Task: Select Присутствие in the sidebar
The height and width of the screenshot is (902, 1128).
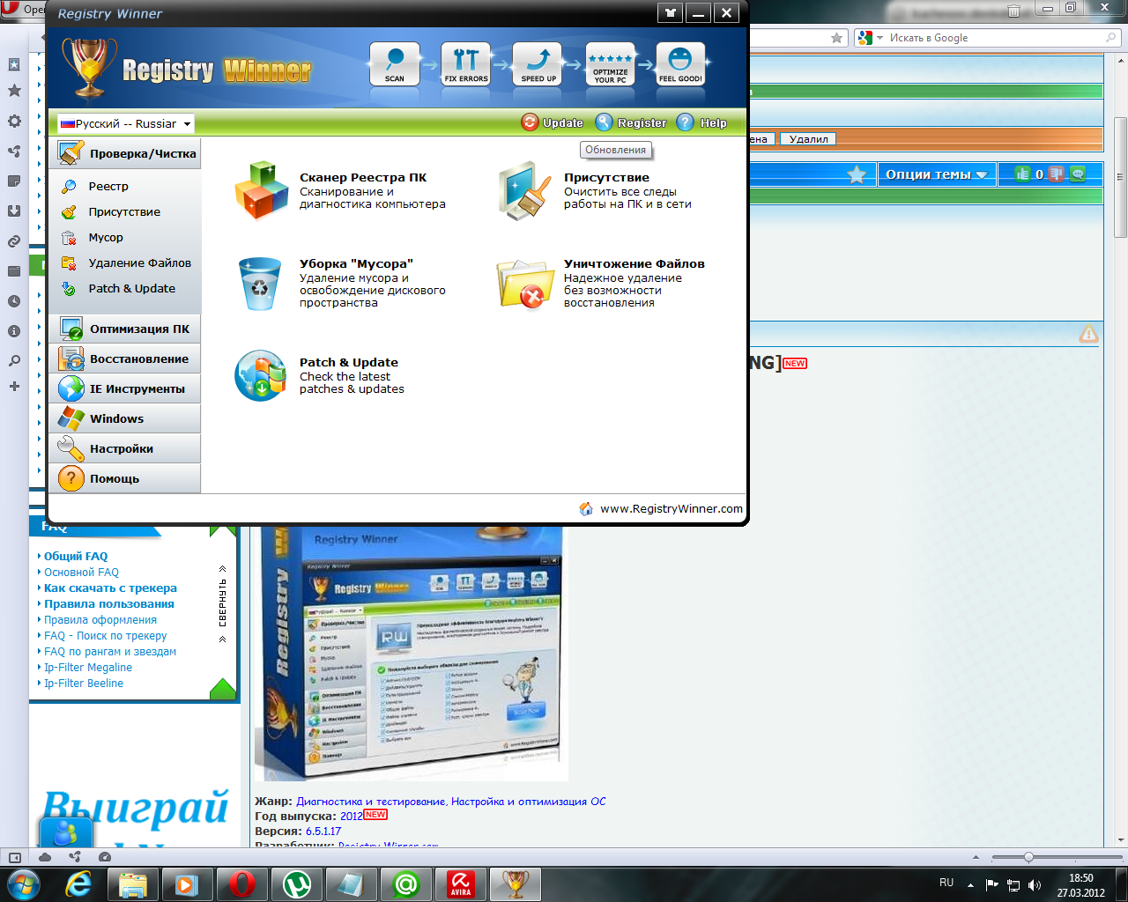Action: tap(124, 212)
